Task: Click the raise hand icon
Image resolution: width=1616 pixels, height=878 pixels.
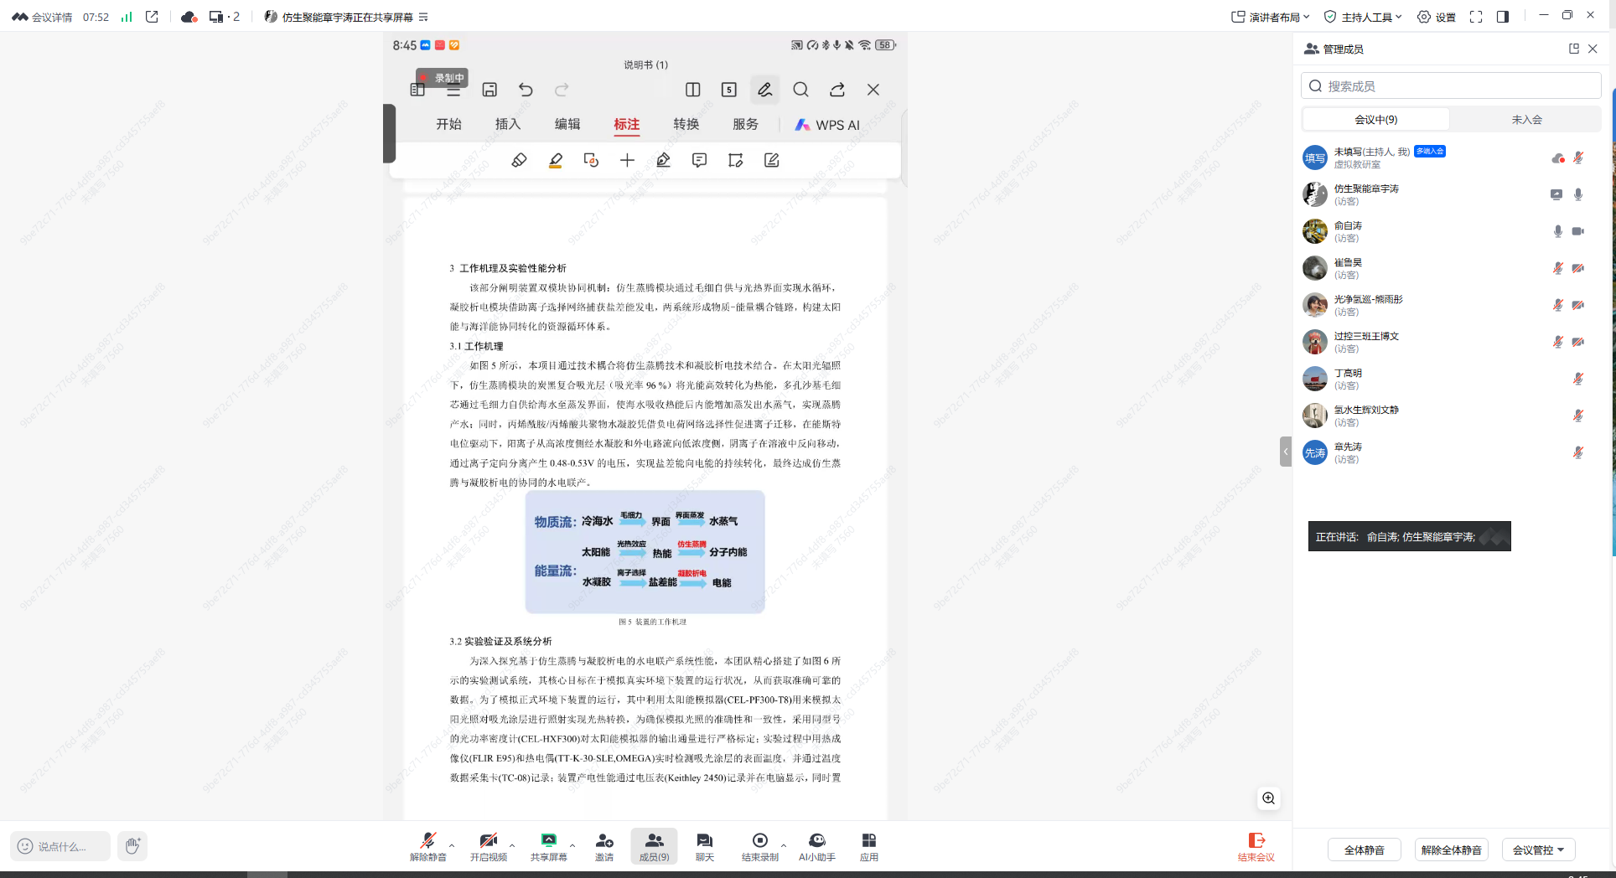Action: 132,846
